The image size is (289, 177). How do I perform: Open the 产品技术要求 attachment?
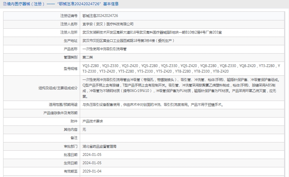[x=93, y=121]
